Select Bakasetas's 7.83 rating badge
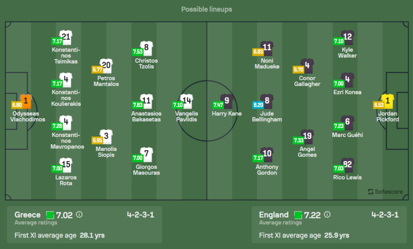 (138, 105)
